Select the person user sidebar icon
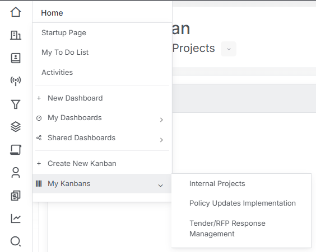316x252 pixels. tap(16, 173)
